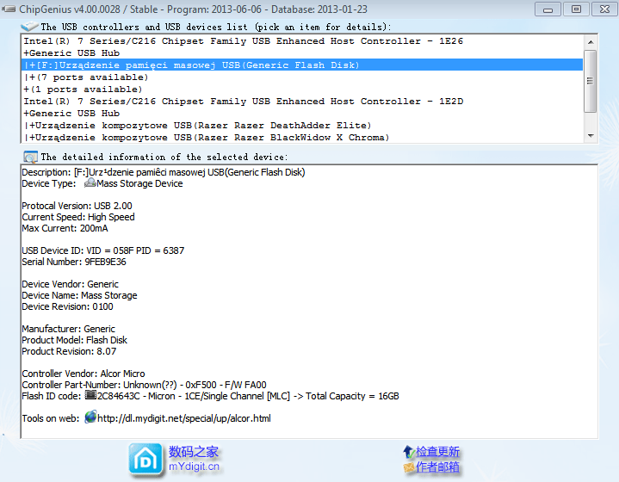Maximize the ChipGenius window
The image size is (619, 482).
pyautogui.click(x=576, y=9)
